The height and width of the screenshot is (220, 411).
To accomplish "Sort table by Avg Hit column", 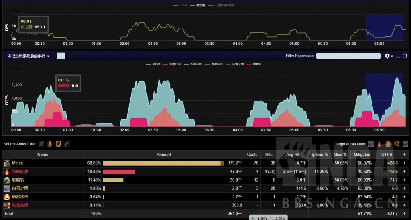I will point(293,155).
